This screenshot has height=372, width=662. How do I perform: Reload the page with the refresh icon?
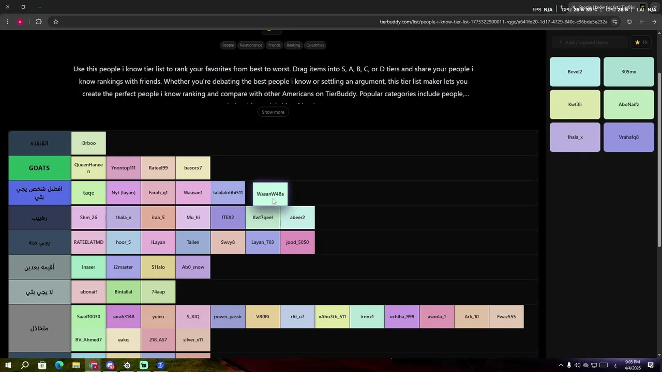[x=629, y=22]
